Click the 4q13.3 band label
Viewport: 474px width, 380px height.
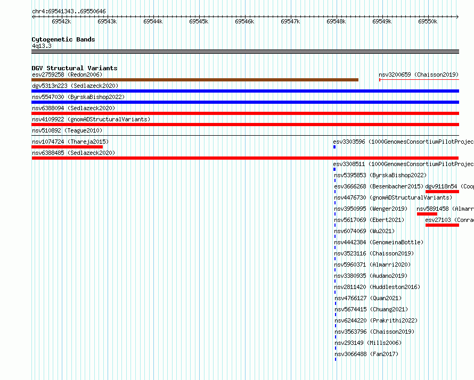pyautogui.click(x=42, y=46)
